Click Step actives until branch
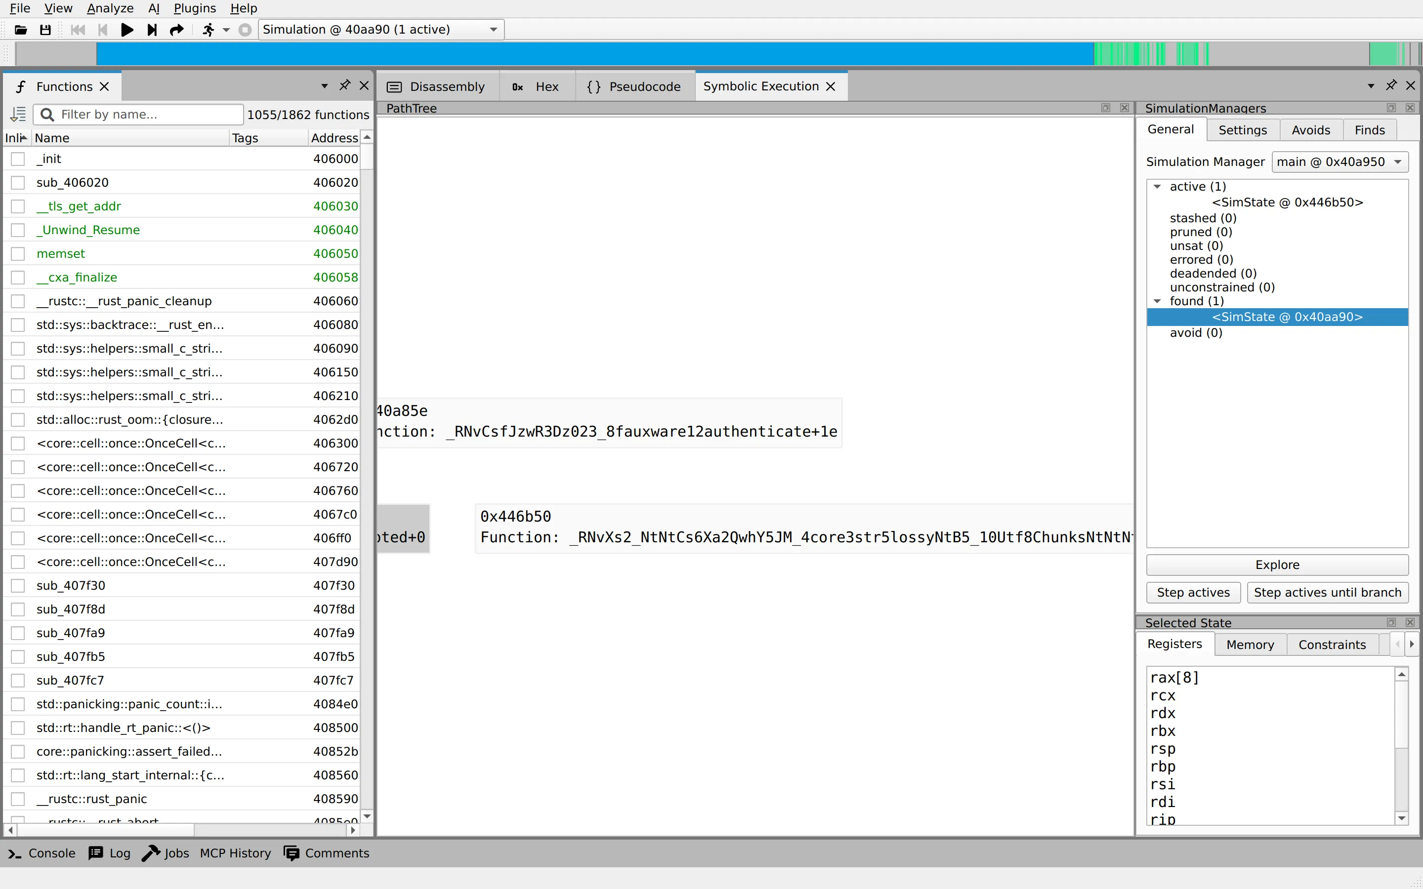Screen dimensions: 1423x889 1327,593
